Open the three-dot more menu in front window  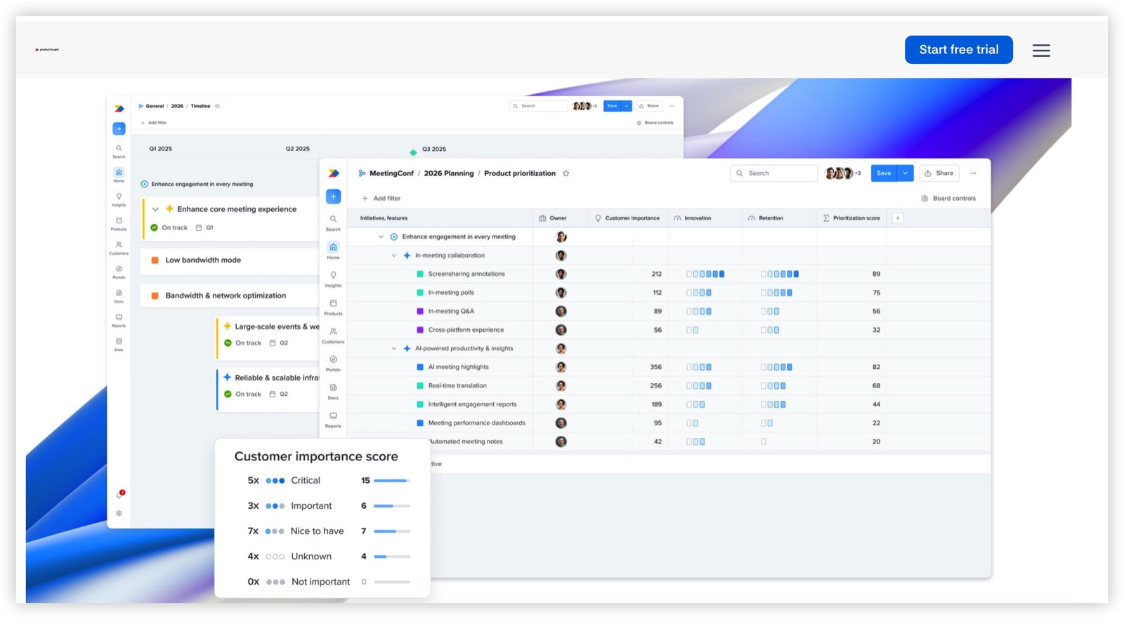point(973,173)
